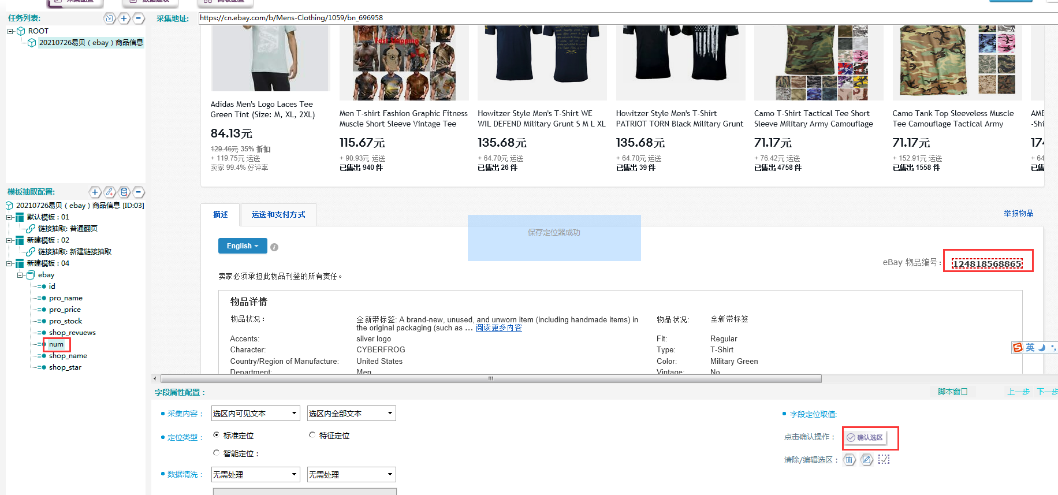1058x495 pixels.
Task: Click the Camo T-Shirt Tactical Tee thumbnail
Action: point(819,62)
